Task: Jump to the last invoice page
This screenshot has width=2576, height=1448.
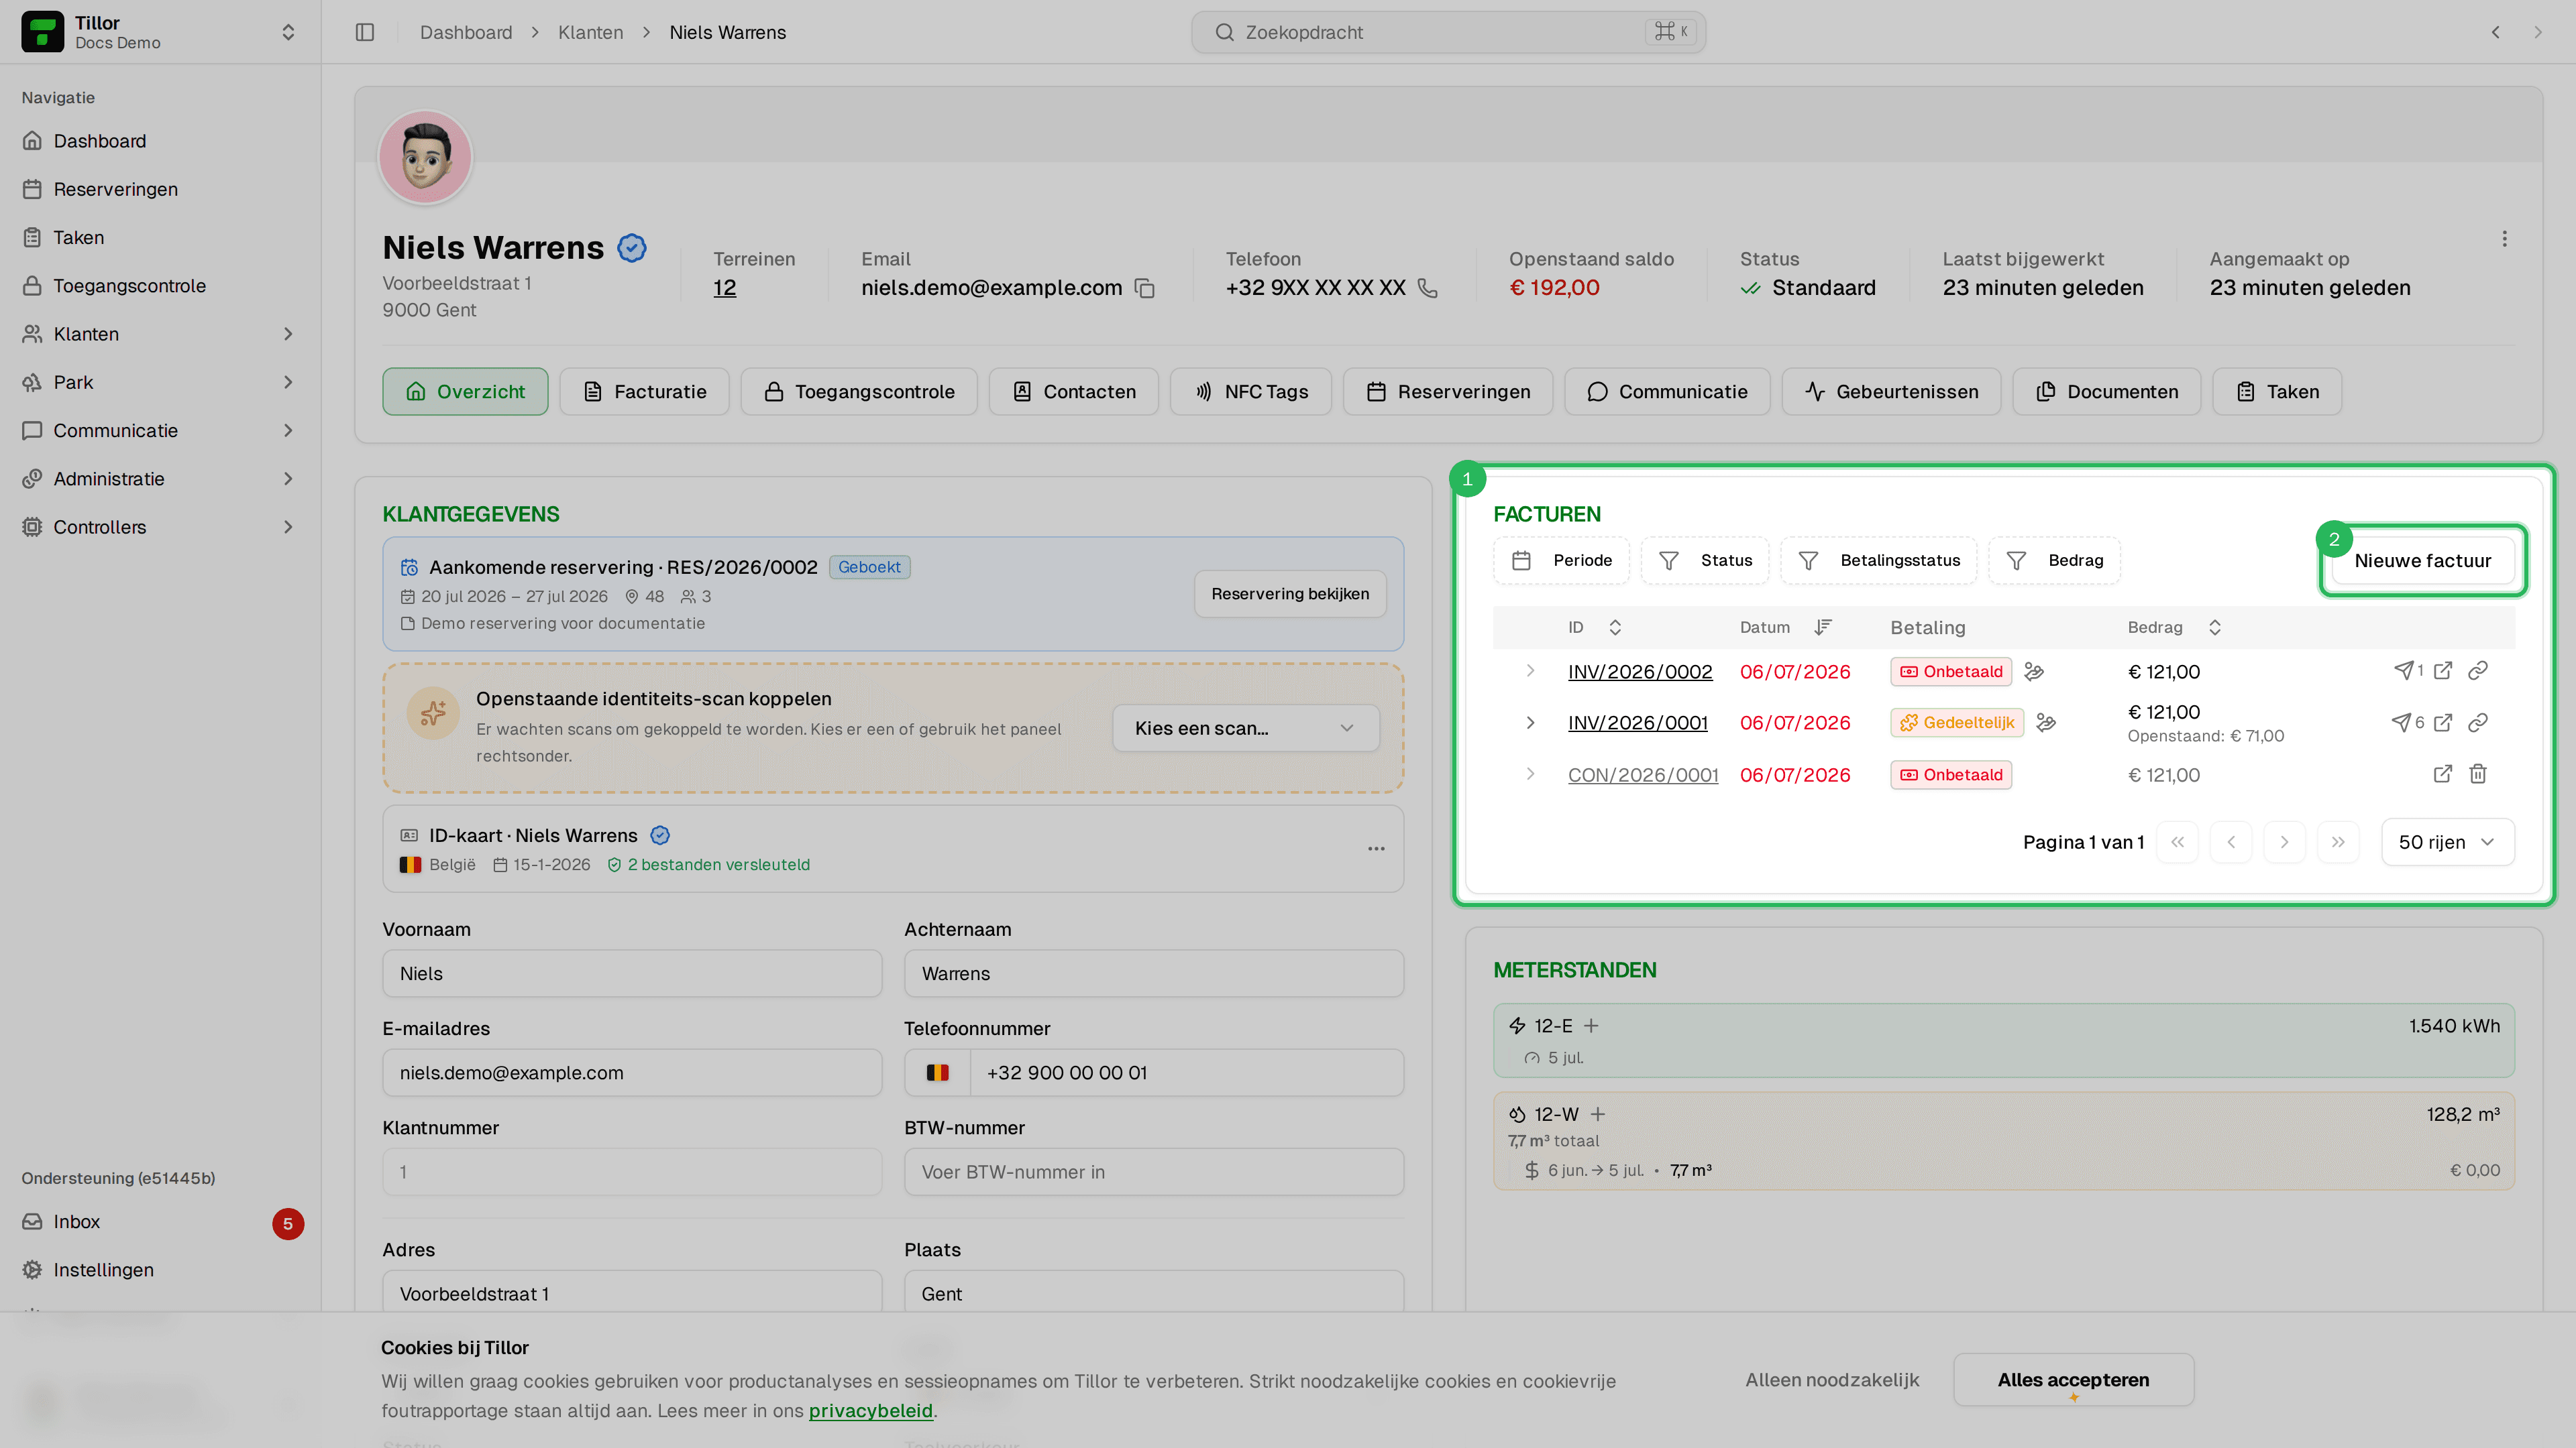Action: pyautogui.click(x=2338, y=843)
